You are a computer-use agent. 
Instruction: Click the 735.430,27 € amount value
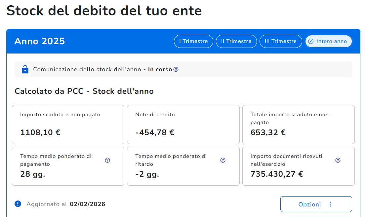point(277,174)
